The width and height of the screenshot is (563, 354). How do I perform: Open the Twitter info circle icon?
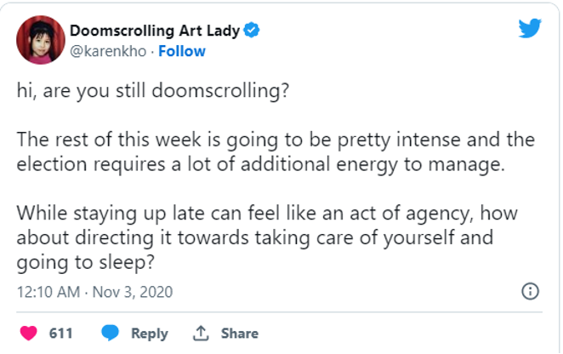(529, 292)
